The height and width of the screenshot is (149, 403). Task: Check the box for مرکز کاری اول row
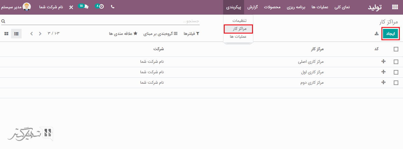point(396,72)
